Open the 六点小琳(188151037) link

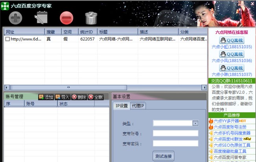(x=232, y=75)
